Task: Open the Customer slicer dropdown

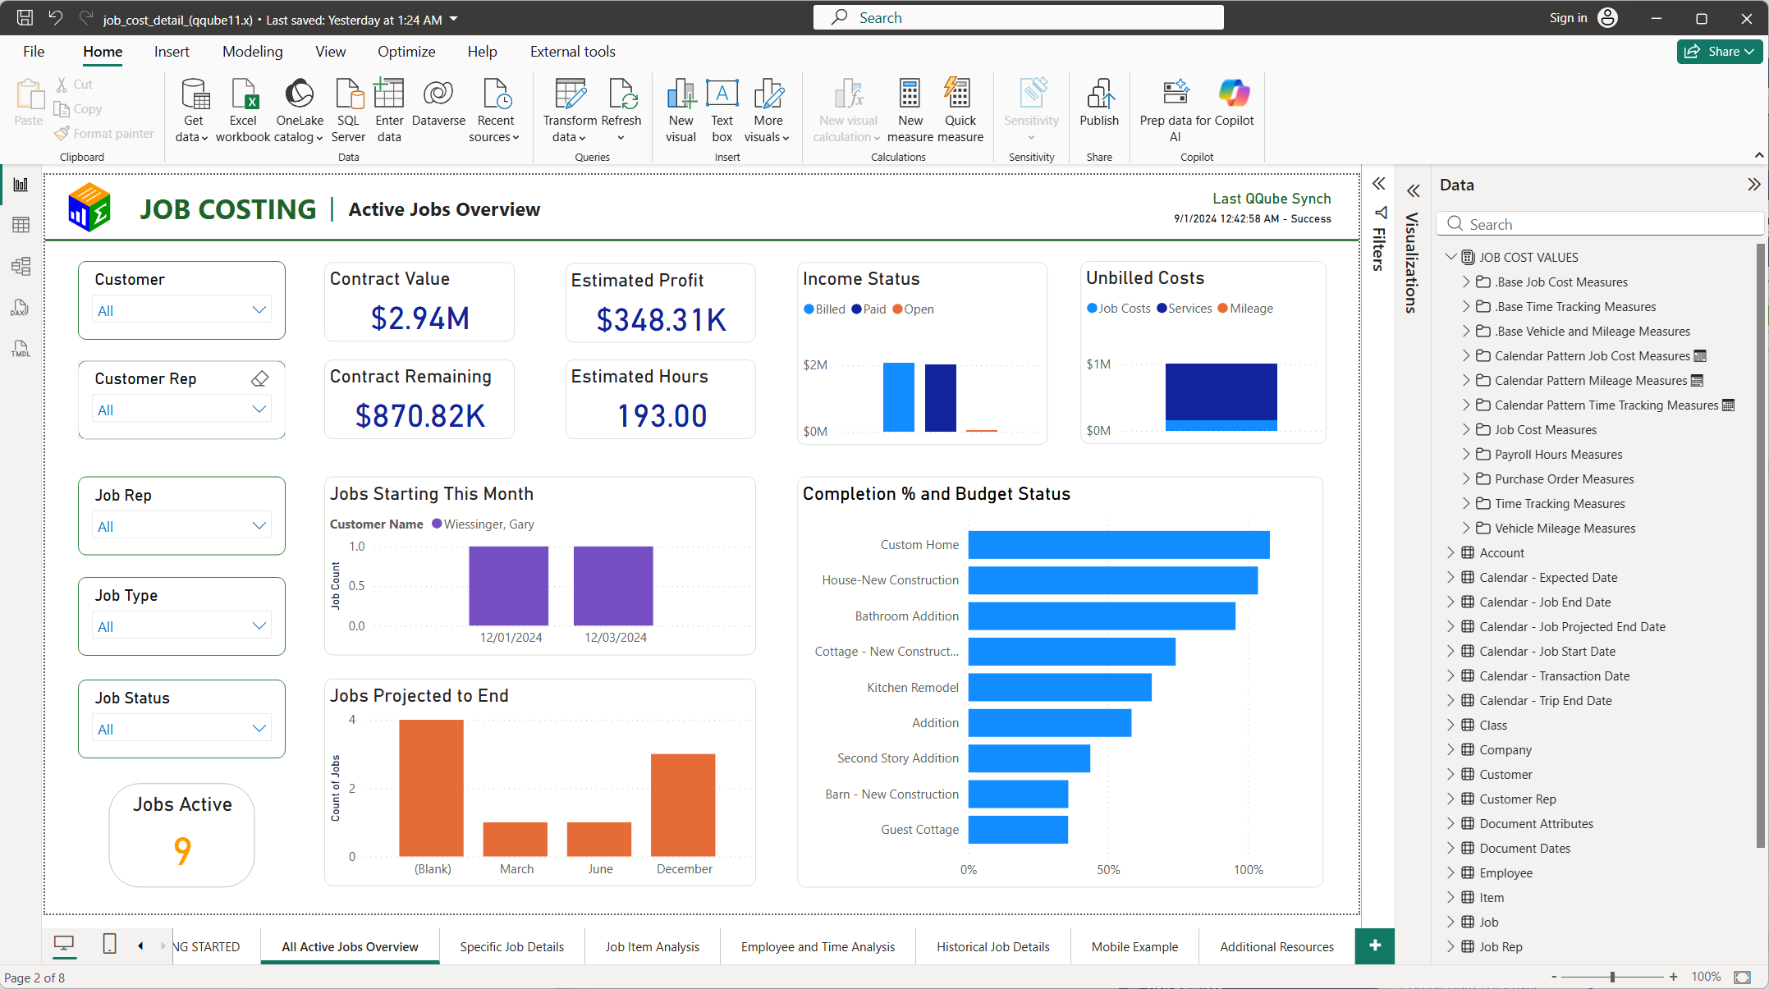Action: coord(181,310)
